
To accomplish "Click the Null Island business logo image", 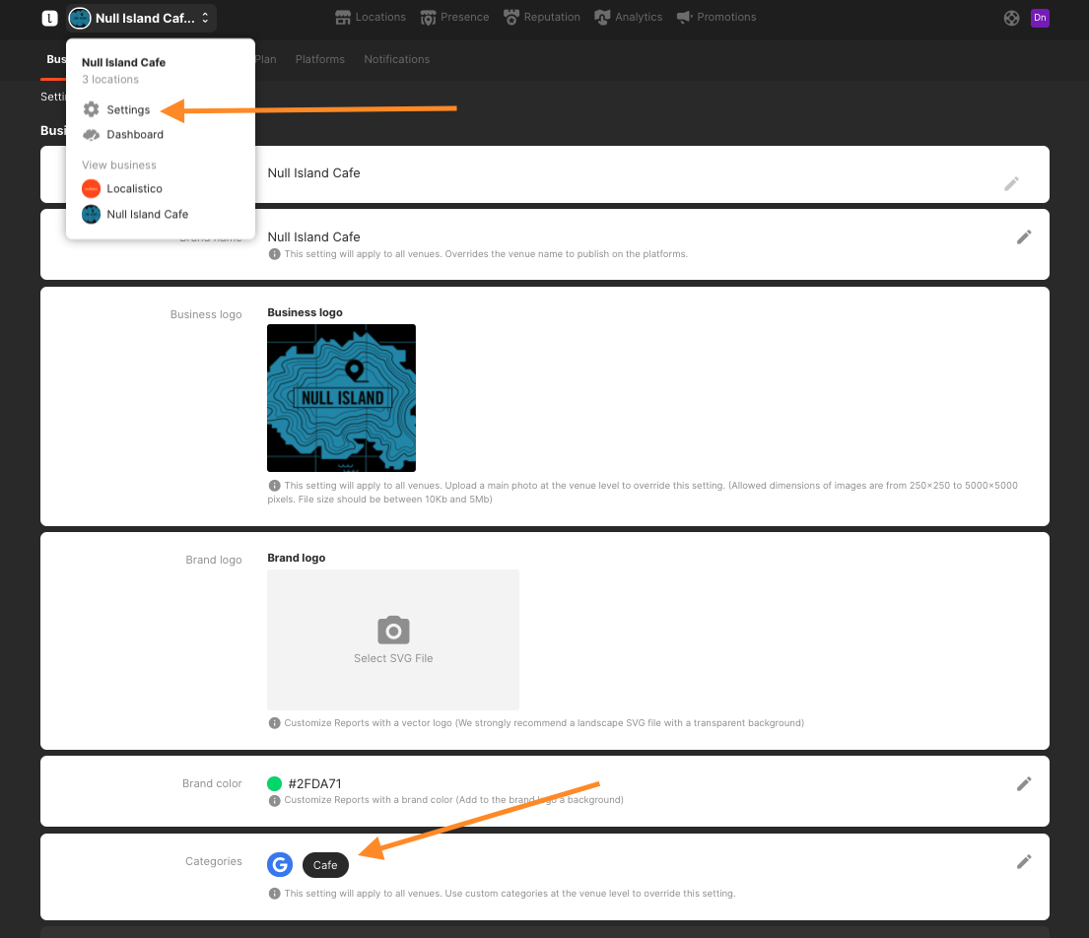I will tap(342, 398).
